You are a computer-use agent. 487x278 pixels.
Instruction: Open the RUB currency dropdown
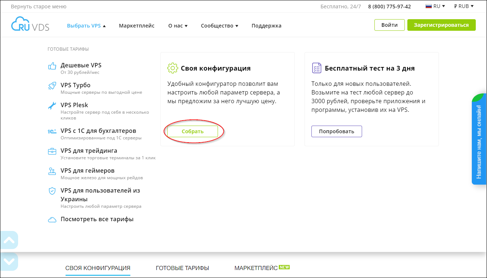pyautogui.click(x=464, y=6)
